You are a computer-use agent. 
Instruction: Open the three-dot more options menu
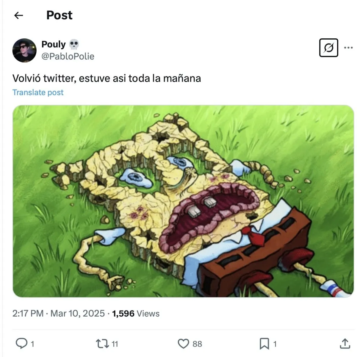click(x=348, y=48)
